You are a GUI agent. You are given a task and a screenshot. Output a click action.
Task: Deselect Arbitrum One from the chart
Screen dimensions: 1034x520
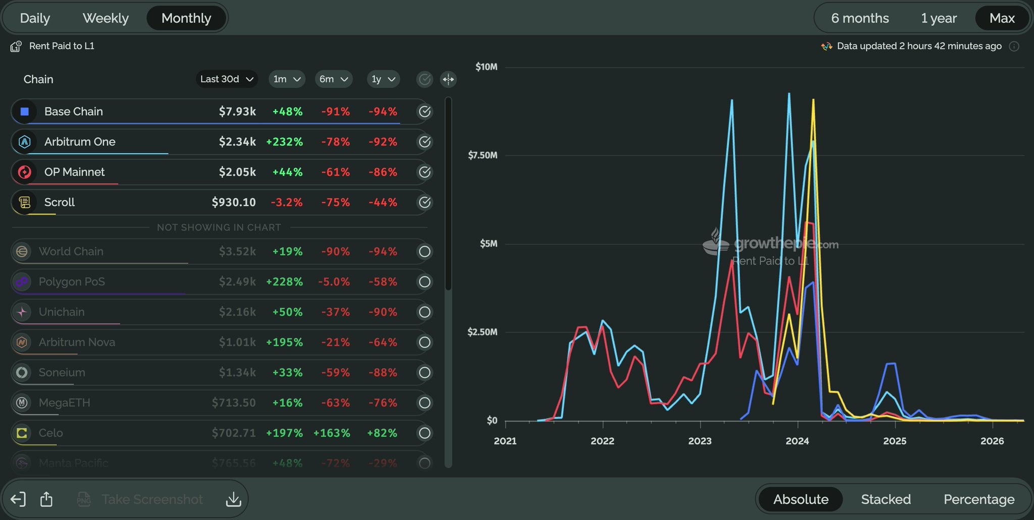pyautogui.click(x=425, y=142)
